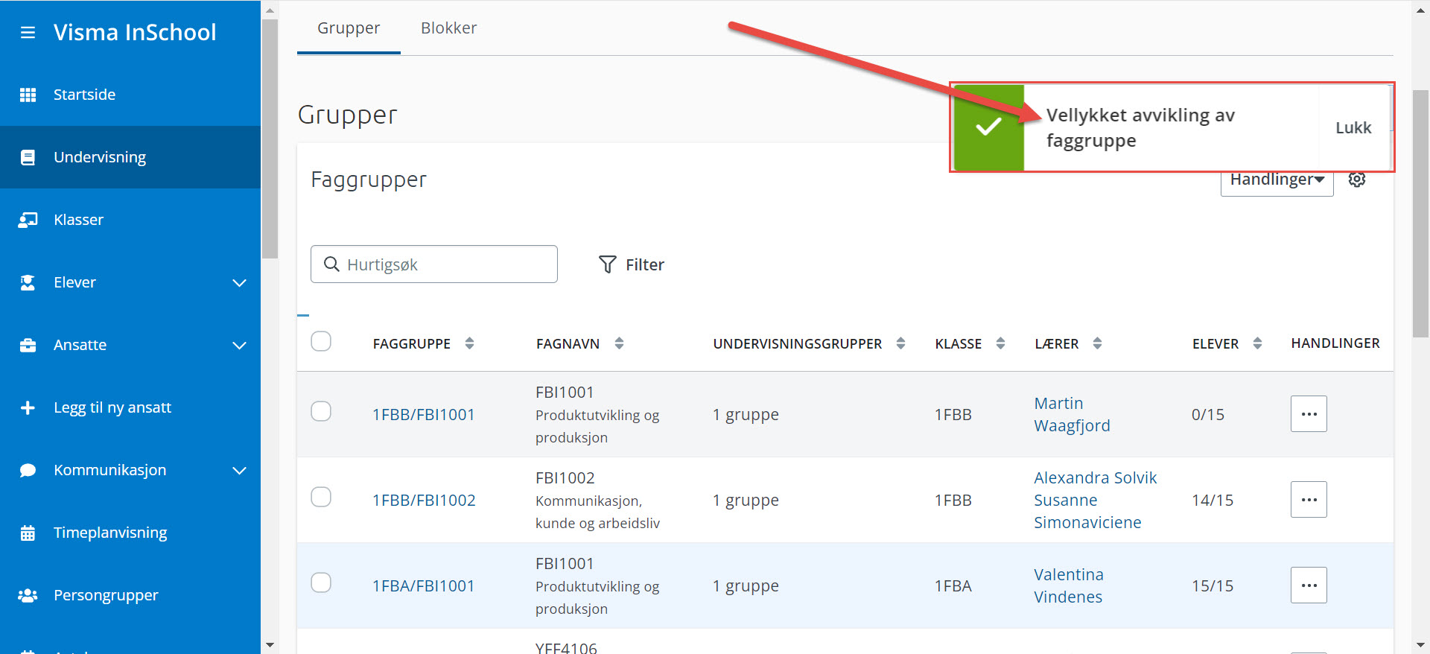Switch to the Blokker tab
Viewport: 1430px width, 654px height.
click(x=448, y=28)
